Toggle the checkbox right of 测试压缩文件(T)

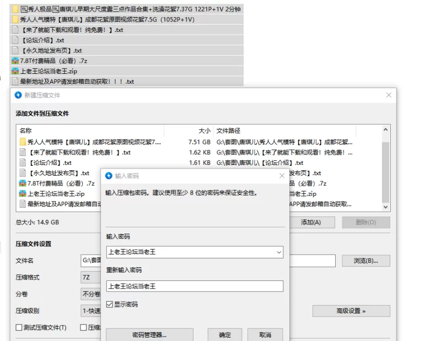83,328
